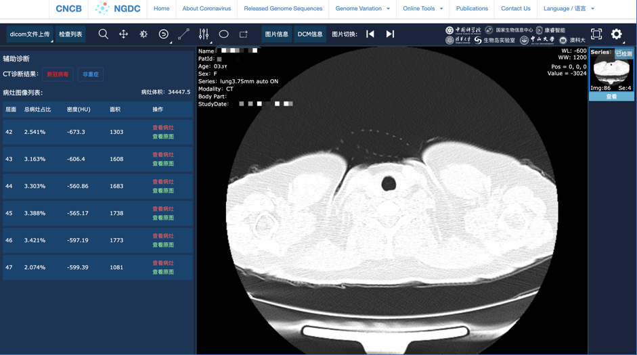Select the brightness window-level tool
The image size is (637, 355).
tap(144, 34)
